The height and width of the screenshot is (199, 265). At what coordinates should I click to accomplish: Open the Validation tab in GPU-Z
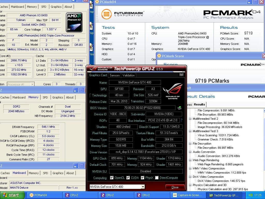[129, 75]
